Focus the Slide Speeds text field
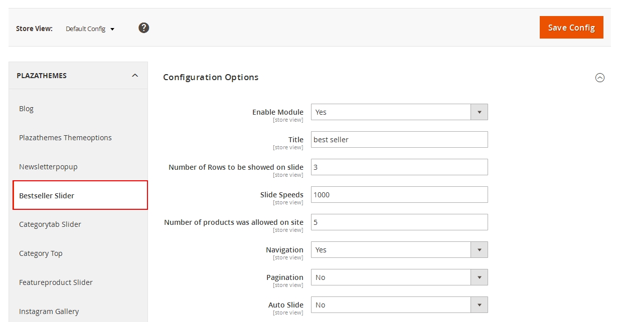Screen dimensions: 621x322 [x=399, y=195]
